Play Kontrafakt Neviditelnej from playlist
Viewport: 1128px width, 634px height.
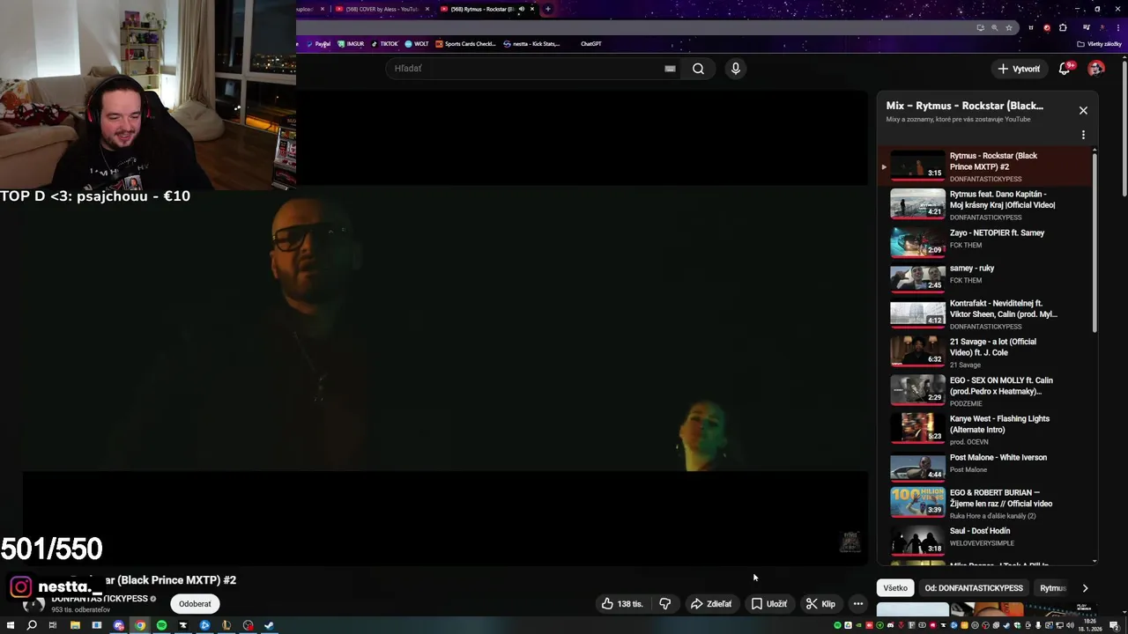tap(987, 314)
